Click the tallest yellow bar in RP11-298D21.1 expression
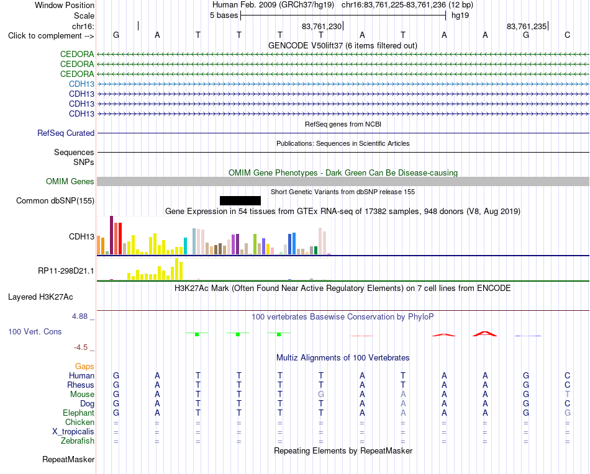Screen dimensions: 590x474 click(177, 269)
